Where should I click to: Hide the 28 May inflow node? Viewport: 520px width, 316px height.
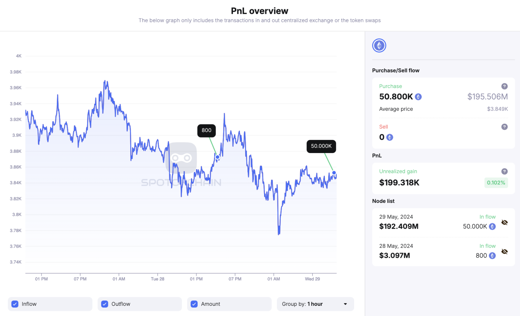coord(504,252)
